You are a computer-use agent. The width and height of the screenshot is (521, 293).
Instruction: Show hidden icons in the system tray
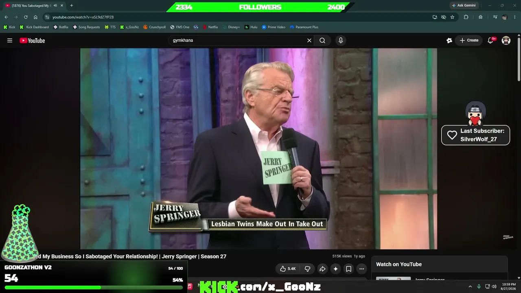[470, 286]
